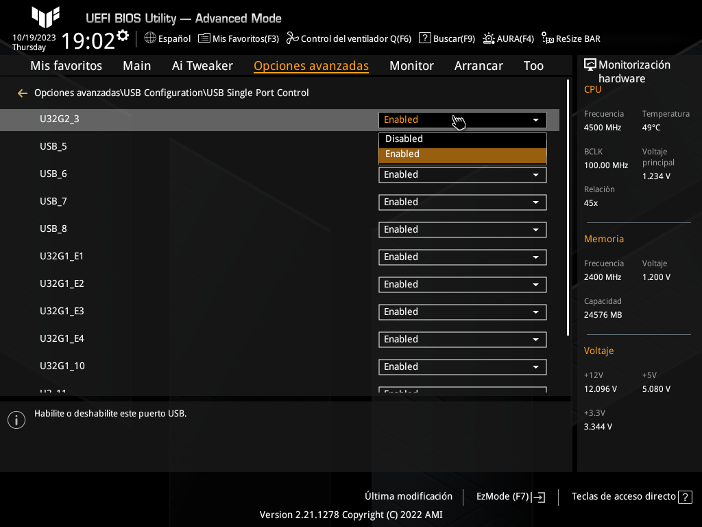This screenshot has width=702, height=527.
Task: Toggle the ReSize BAR icon
Action: click(548, 38)
